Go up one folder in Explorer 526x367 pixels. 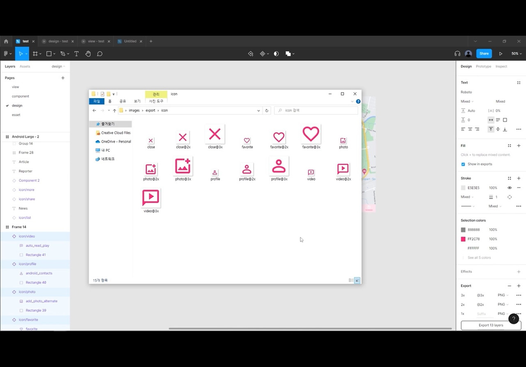tap(114, 110)
